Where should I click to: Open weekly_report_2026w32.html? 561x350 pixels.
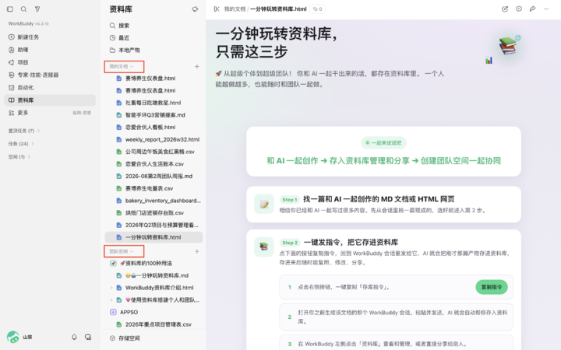click(153, 140)
